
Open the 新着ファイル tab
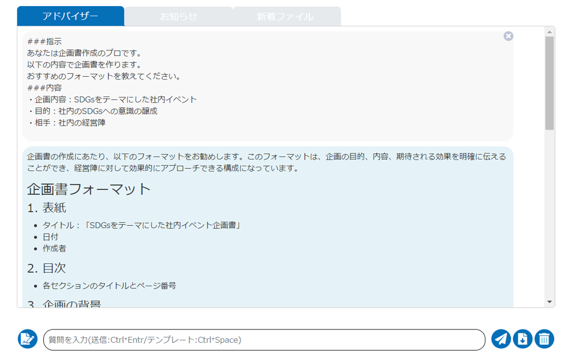[287, 16]
